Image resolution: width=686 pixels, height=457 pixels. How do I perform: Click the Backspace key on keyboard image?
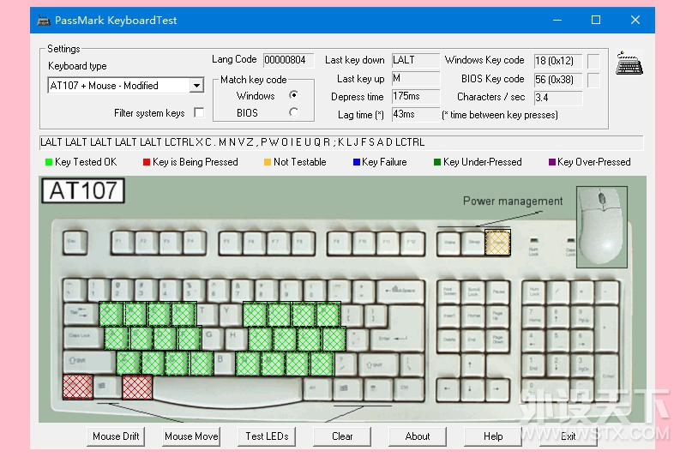tap(401, 292)
